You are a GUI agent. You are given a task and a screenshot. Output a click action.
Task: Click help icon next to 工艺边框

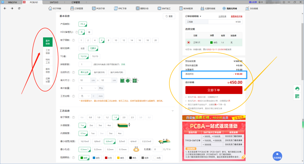click(x=73, y=96)
